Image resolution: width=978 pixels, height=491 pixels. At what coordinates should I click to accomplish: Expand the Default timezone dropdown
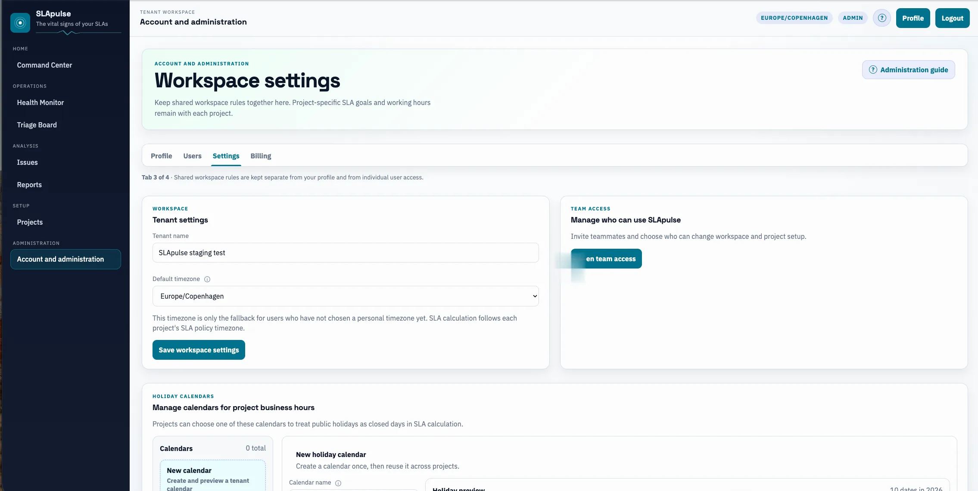click(346, 296)
